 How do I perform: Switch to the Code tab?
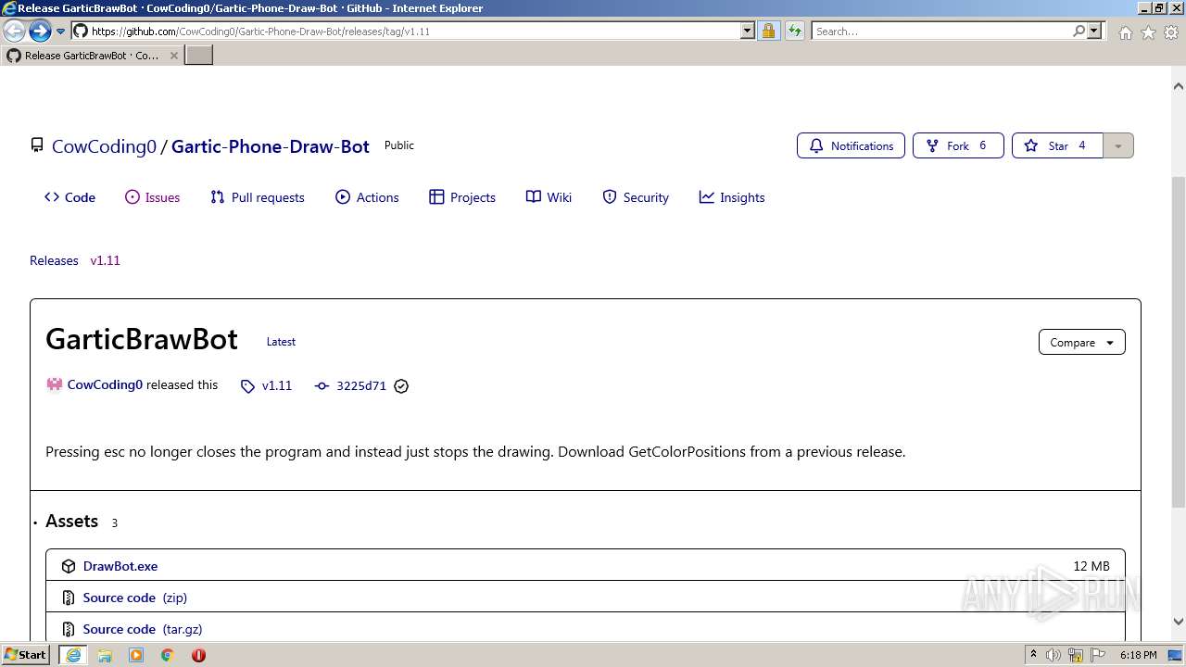(x=69, y=197)
